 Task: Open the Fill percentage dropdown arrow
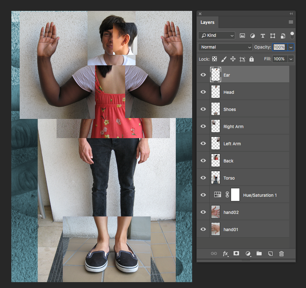pos(291,59)
